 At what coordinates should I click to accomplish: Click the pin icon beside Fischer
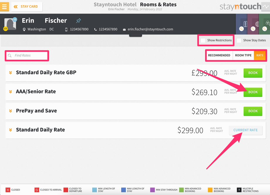pyautogui.click(x=79, y=21)
